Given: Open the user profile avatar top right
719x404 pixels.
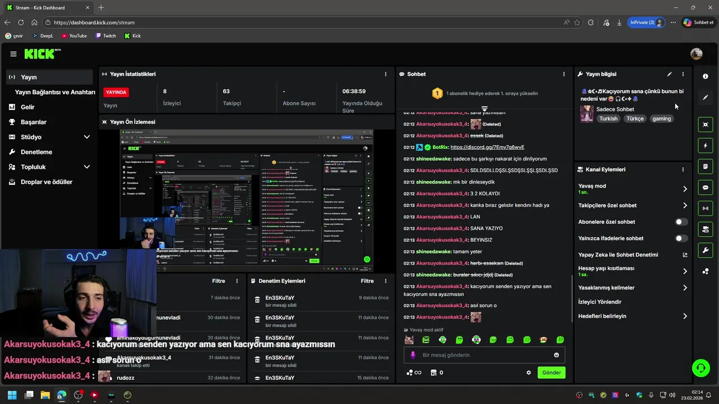Looking at the screenshot, I should coord(697,54).
